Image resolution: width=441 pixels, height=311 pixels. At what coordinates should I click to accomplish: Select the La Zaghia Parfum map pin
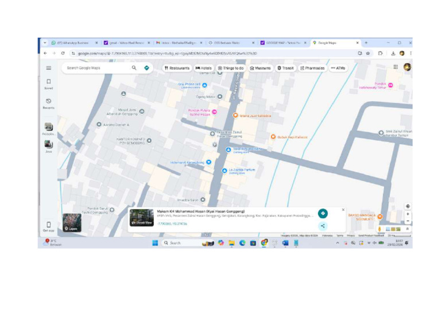tap(225, 171)
